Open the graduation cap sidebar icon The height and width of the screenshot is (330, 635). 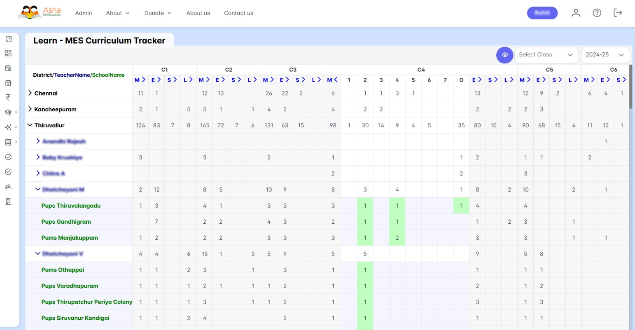8,112
